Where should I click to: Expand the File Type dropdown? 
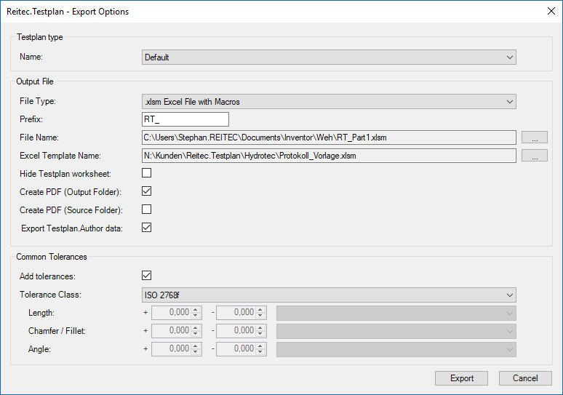(x=329, y=102)
